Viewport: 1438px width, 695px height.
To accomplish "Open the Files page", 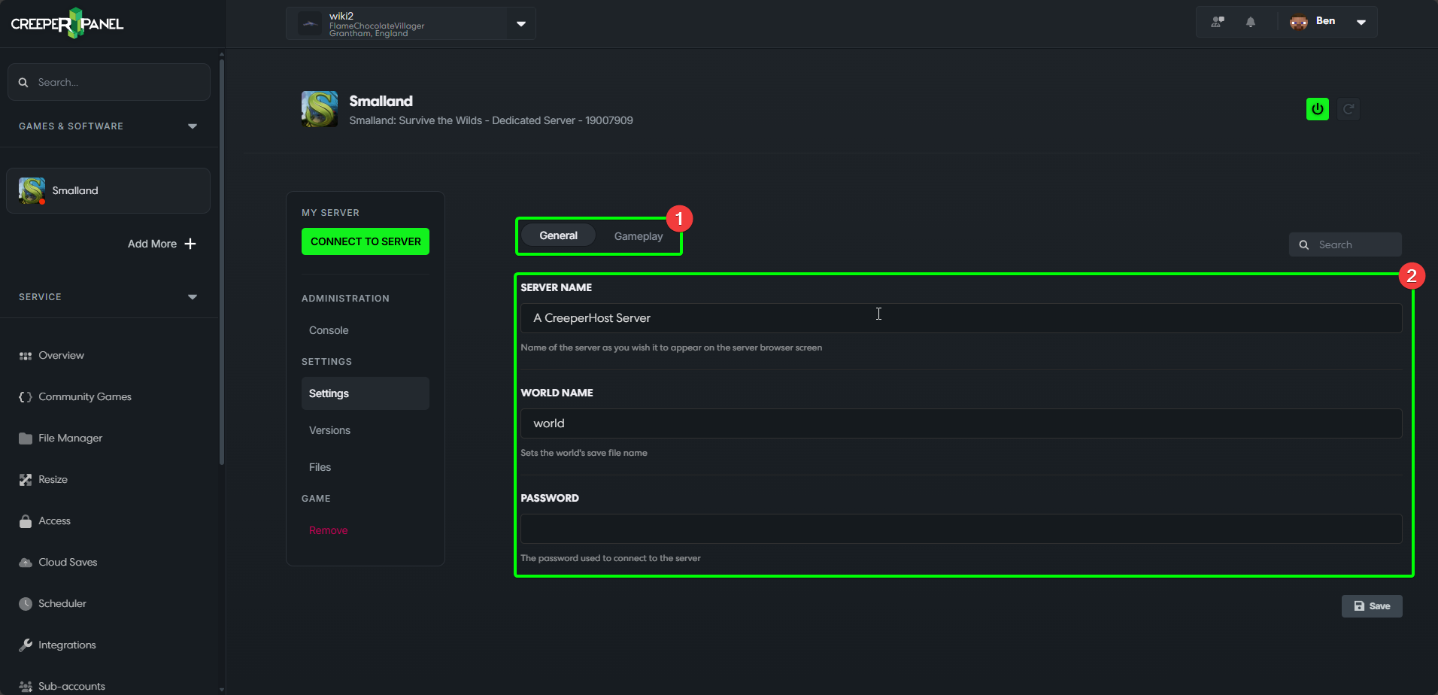I will [x=320, y=467].
